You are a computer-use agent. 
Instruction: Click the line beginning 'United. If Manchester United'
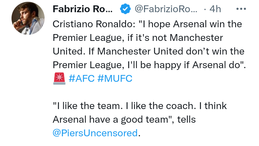[149, 51]
